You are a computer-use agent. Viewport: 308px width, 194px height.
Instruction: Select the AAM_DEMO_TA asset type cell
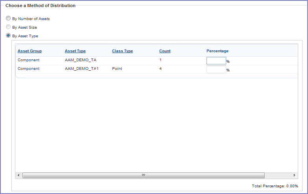[x=81, y=60]
